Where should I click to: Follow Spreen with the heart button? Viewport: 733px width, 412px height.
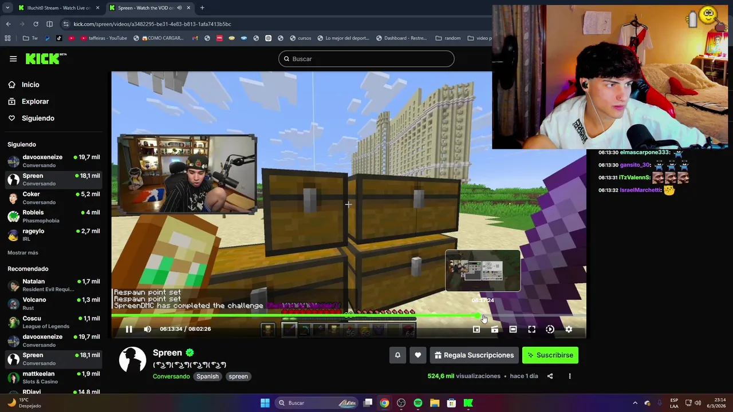click(418, 355)
